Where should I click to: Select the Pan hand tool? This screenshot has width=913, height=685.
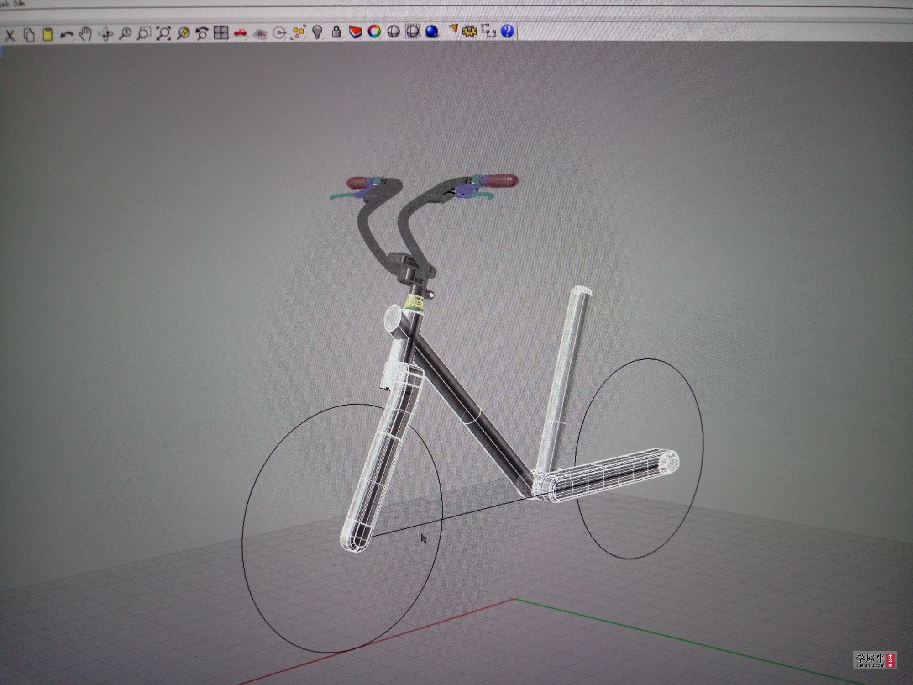point(86,34)
